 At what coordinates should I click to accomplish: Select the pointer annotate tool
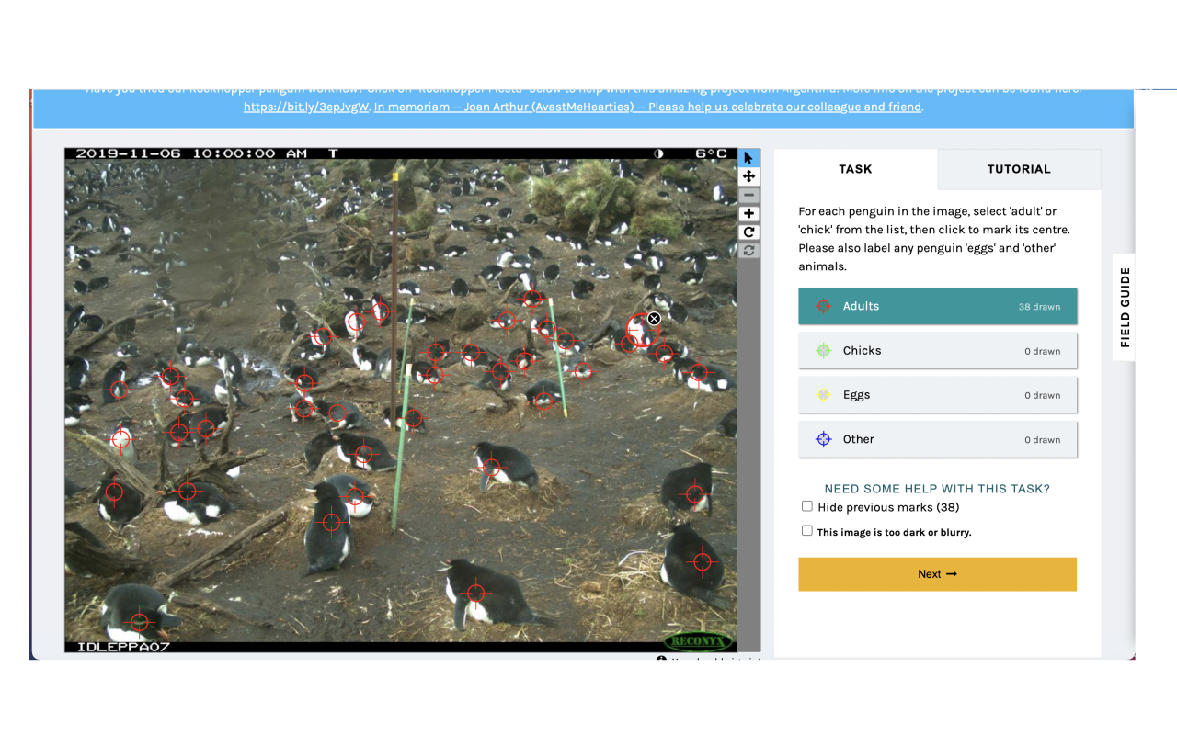[x=749, y=157]
